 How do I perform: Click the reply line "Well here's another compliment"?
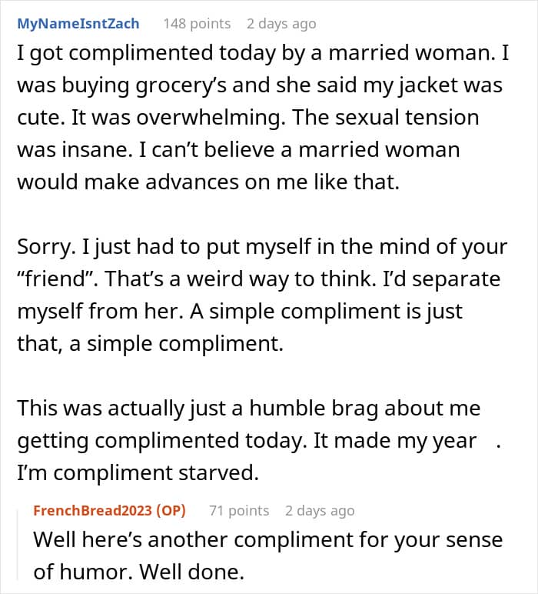click(268, 540)
